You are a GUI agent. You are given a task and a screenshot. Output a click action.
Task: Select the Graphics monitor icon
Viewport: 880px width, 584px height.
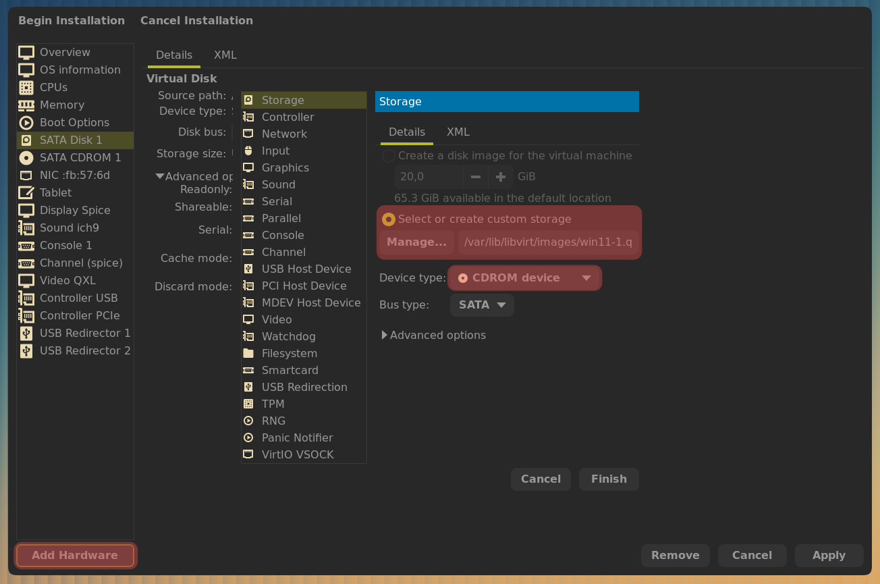(248, 167)
